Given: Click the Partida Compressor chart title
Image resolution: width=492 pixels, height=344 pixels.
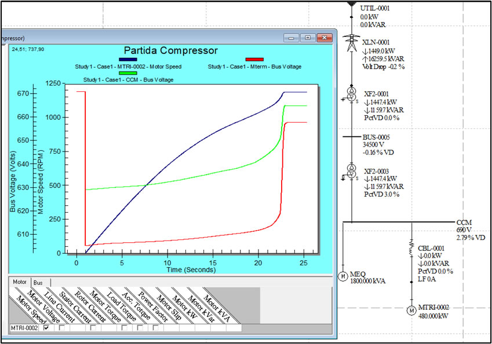Looking at the screenshot, I should coord(166,50).
